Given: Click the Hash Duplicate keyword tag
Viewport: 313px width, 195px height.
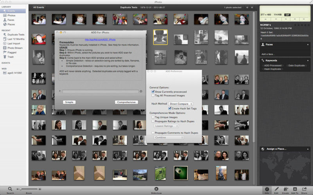Looking at the screenshot, I should [x=272, y=69].
